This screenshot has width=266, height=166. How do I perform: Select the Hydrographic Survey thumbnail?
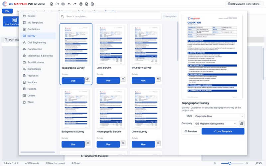(111, 109)
